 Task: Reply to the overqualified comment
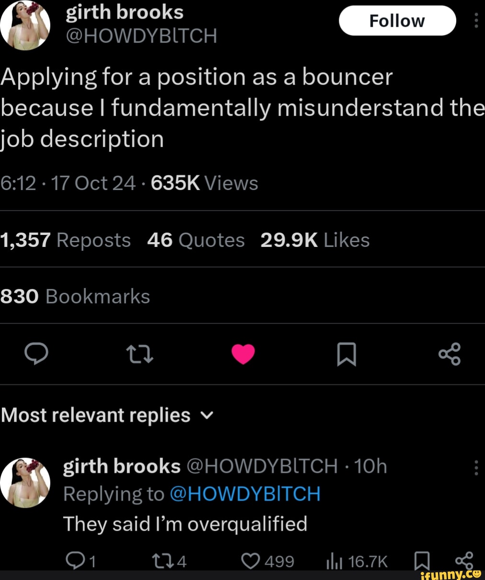tap(74, 561)
